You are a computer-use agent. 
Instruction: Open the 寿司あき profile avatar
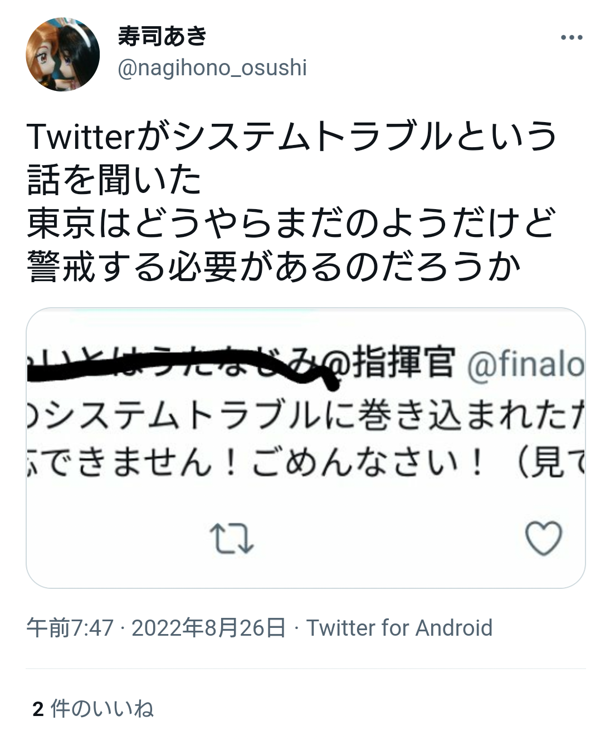click(x=62, y=54)
